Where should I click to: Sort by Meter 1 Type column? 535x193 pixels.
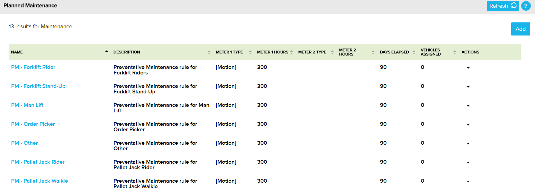250,52
